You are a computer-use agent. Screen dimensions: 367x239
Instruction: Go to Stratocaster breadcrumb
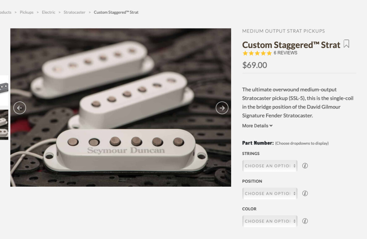tap(75, 12)
